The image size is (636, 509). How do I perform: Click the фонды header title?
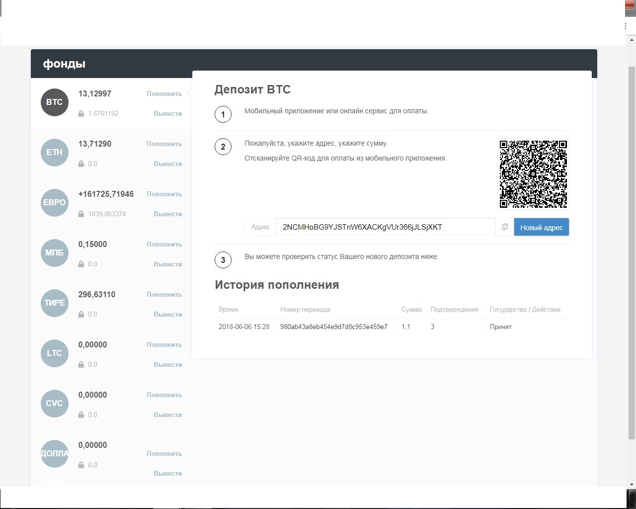tap(64, 64)
